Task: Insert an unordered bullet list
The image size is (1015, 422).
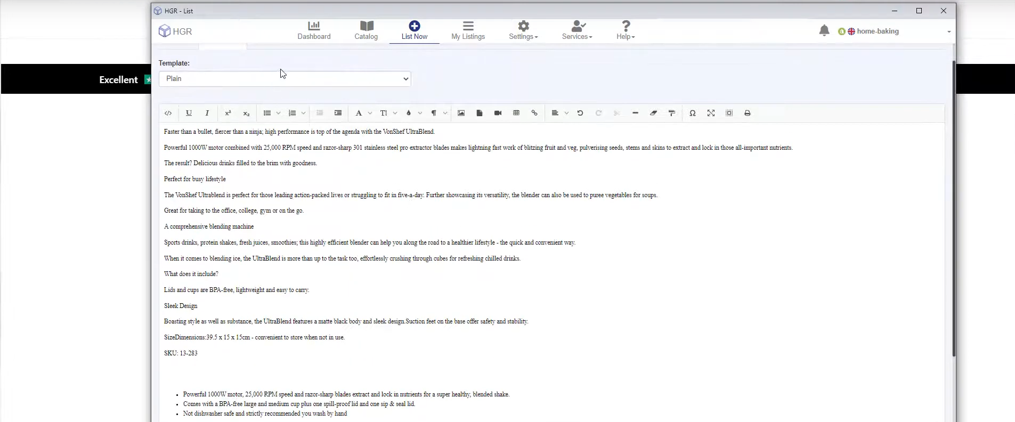Action: (x=267, y=113)
